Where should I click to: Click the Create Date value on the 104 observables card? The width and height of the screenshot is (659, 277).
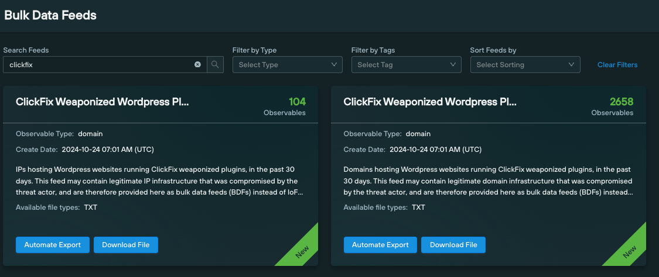[x=108, y=150]
